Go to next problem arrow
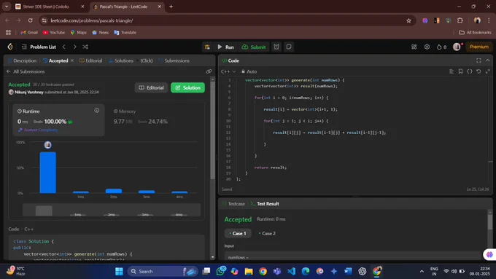The height and width of the screenshot is (279, 496). coord(74,47)
